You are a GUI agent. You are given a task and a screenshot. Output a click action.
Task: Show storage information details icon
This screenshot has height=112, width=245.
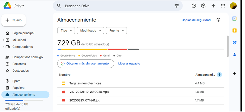point(218,20)
